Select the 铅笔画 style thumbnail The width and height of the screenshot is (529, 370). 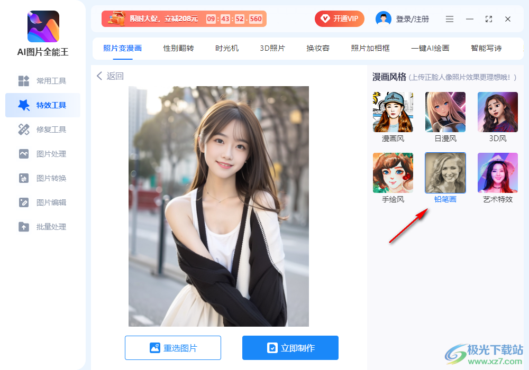click(x=445, y=172)
